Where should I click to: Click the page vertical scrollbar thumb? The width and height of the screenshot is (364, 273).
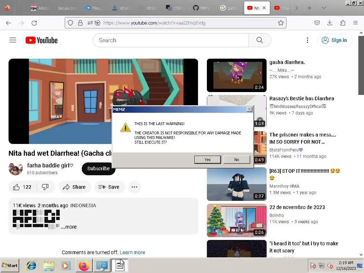pyautogui.click(x=361, y=65)
